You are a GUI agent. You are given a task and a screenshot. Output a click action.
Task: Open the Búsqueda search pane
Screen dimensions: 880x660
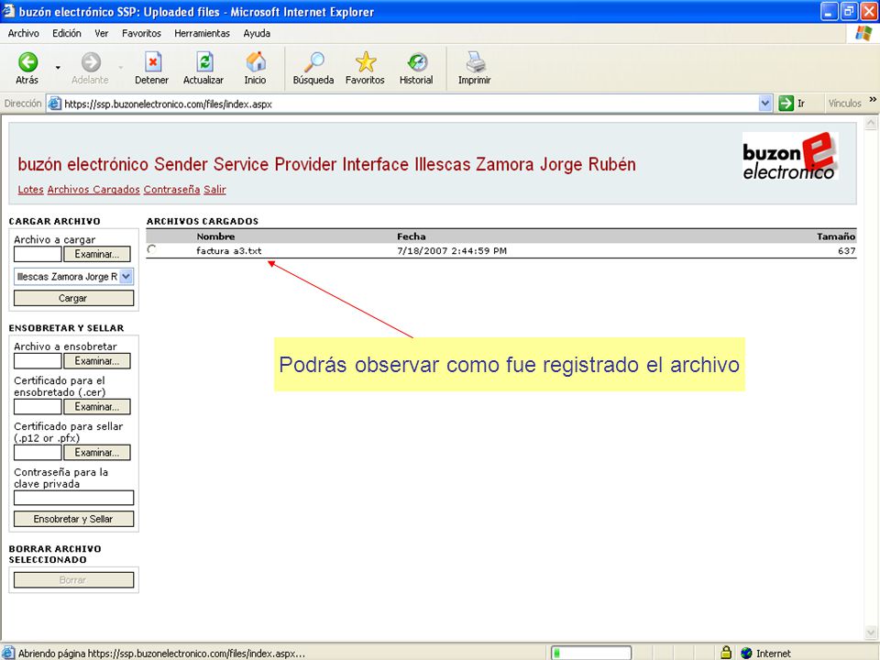(x=313, y=69)
